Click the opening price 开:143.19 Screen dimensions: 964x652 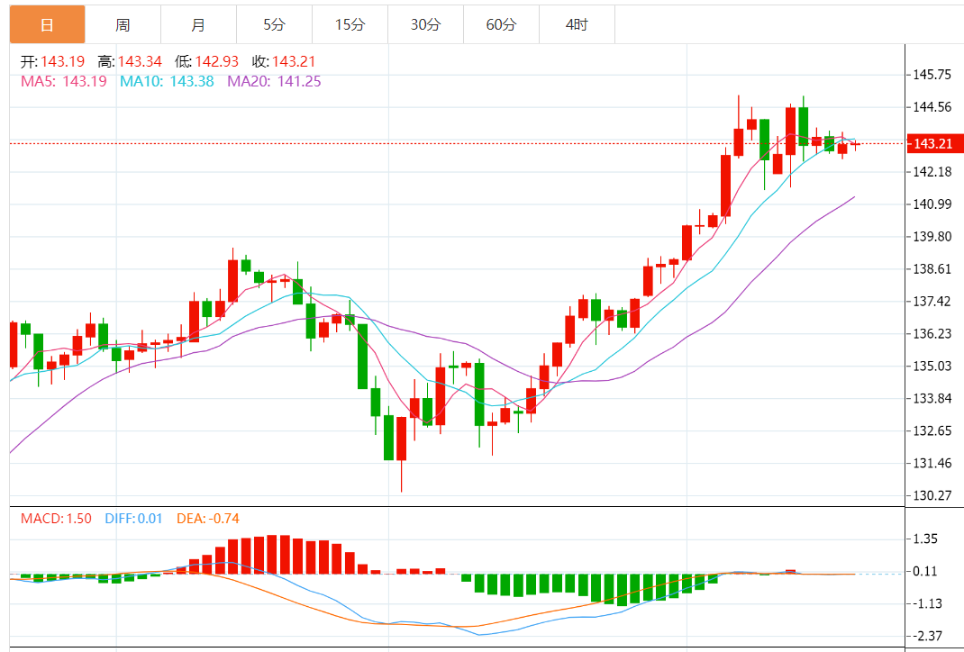(51, 61)
